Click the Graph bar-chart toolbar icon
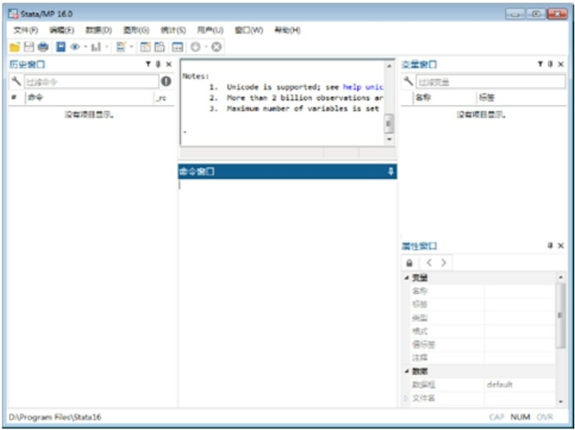 pos(96,47)
